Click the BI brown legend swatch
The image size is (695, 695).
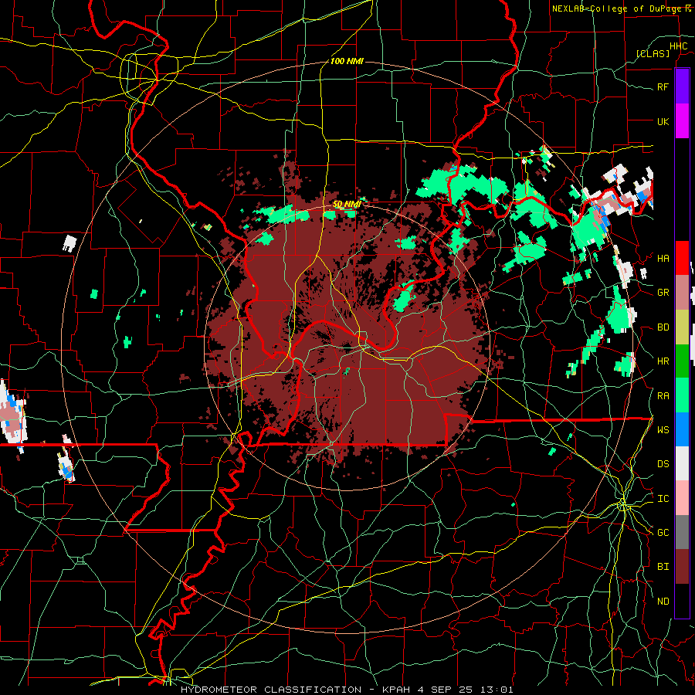pyautogui.click(x=682, y=567)
